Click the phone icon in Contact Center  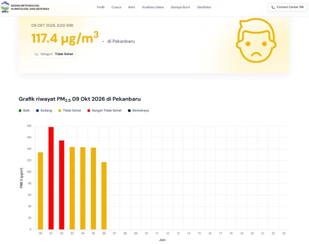273,7
